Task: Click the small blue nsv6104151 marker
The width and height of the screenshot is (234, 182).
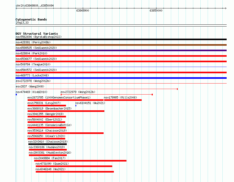Action: 76,106
